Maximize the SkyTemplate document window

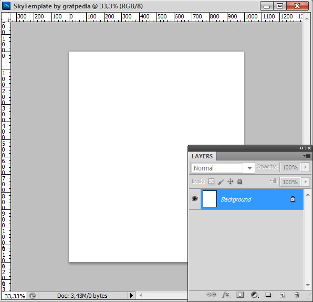click(x=280, y=6)
